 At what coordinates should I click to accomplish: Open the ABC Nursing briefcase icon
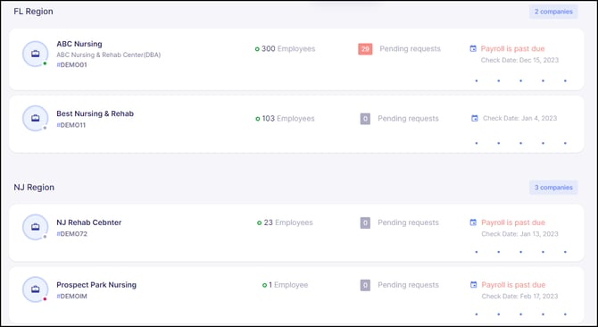tap(36, 54)
